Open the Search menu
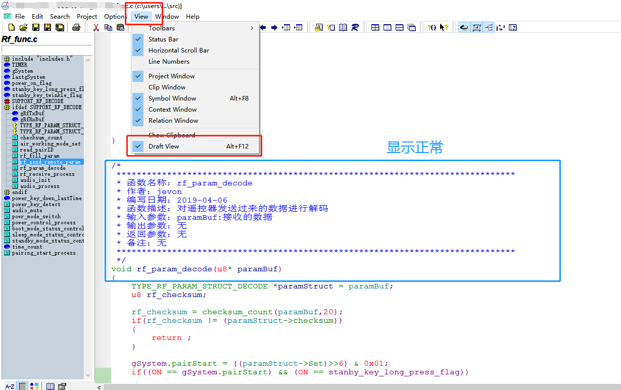This screenshot has height=390, width=621. (60, 16)
